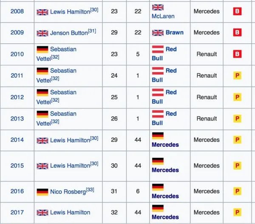Open footnote reference 31 after Jenson Button
255x224 pixels.
91,31
